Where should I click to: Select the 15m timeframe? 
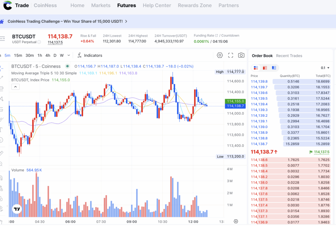click(x=18, y=55)
